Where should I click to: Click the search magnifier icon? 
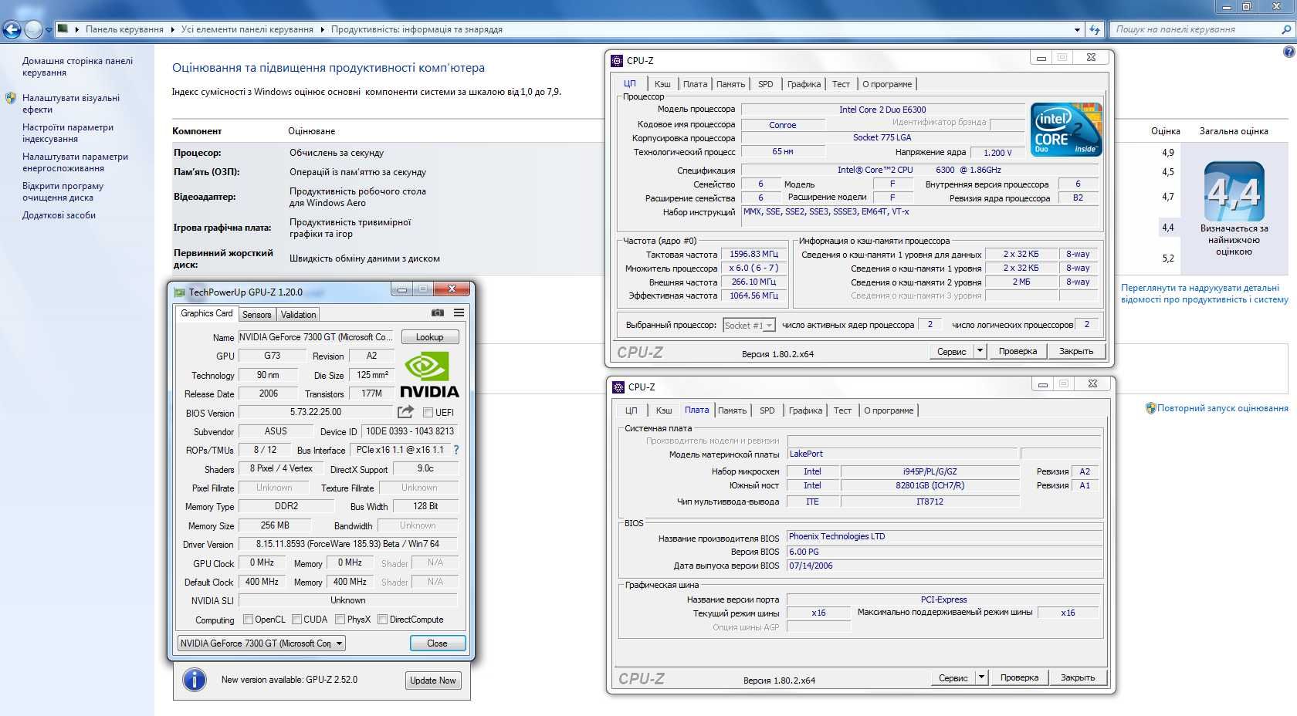[x=1286, y=29]
